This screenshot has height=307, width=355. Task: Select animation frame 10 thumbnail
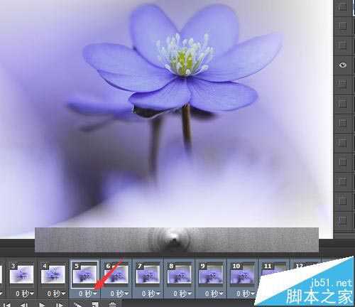242,274
